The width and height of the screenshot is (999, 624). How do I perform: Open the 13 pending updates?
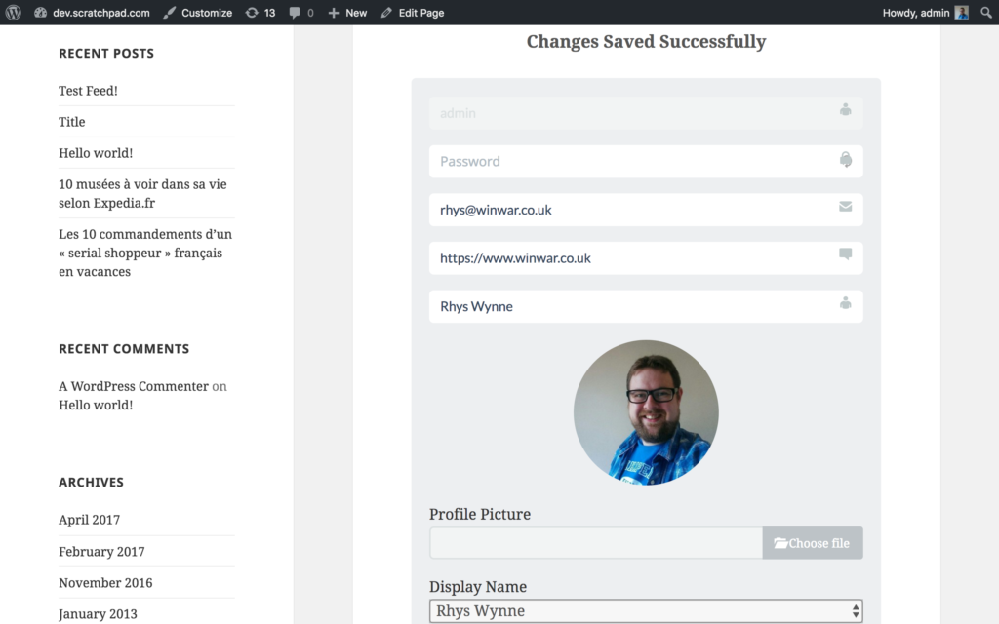coord(260,12)
